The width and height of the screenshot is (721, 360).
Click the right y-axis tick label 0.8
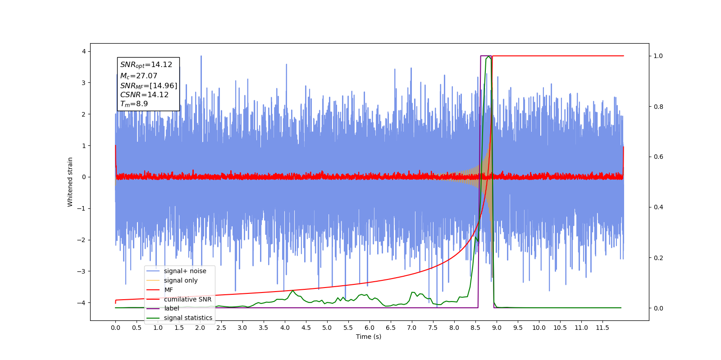tap(658, 107)
